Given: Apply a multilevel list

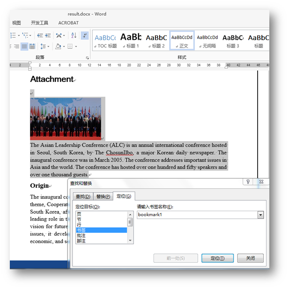Looking at the screenshot, I should (x=25, y=35).
